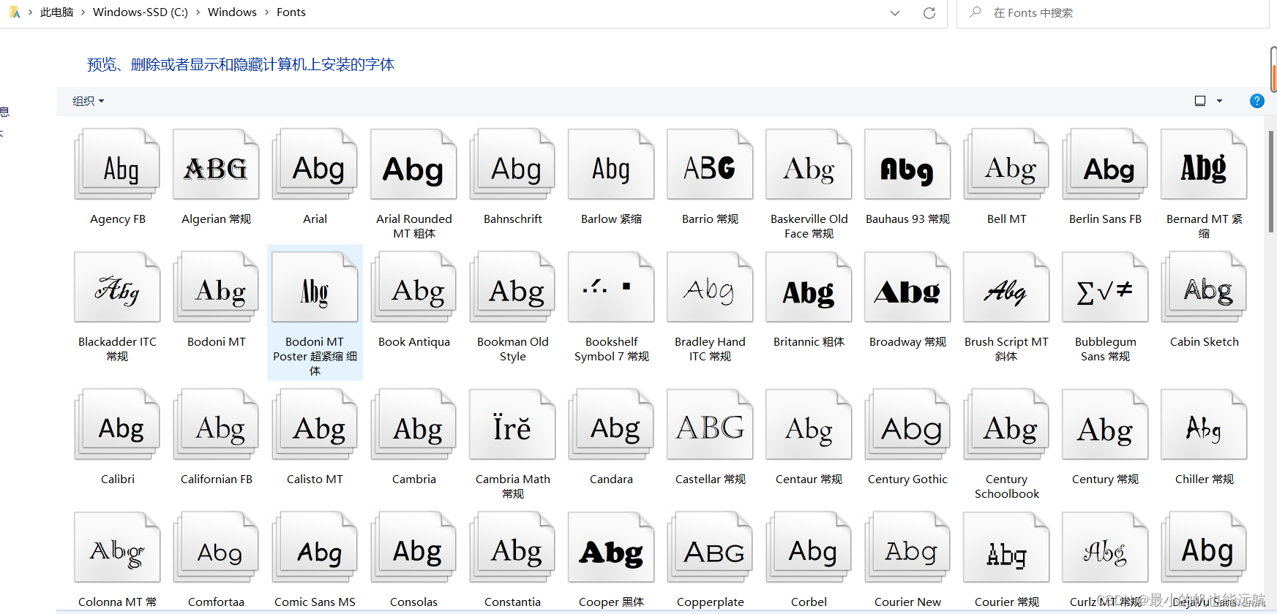Select the Arial font icon
Viewport: 1277px width, 614px height.
coord(315,164)
